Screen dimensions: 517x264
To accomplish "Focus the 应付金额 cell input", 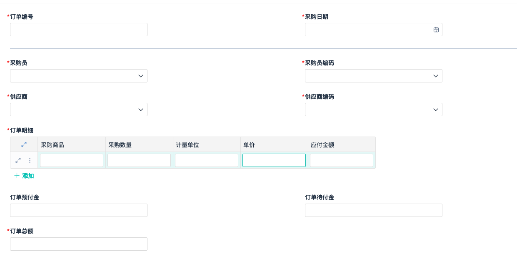I will (x=341, y=160).
